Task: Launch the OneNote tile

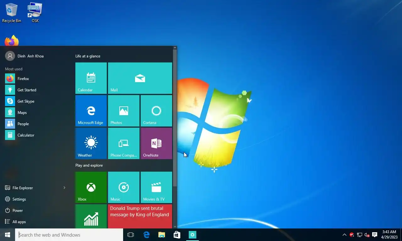Action: 156,143
